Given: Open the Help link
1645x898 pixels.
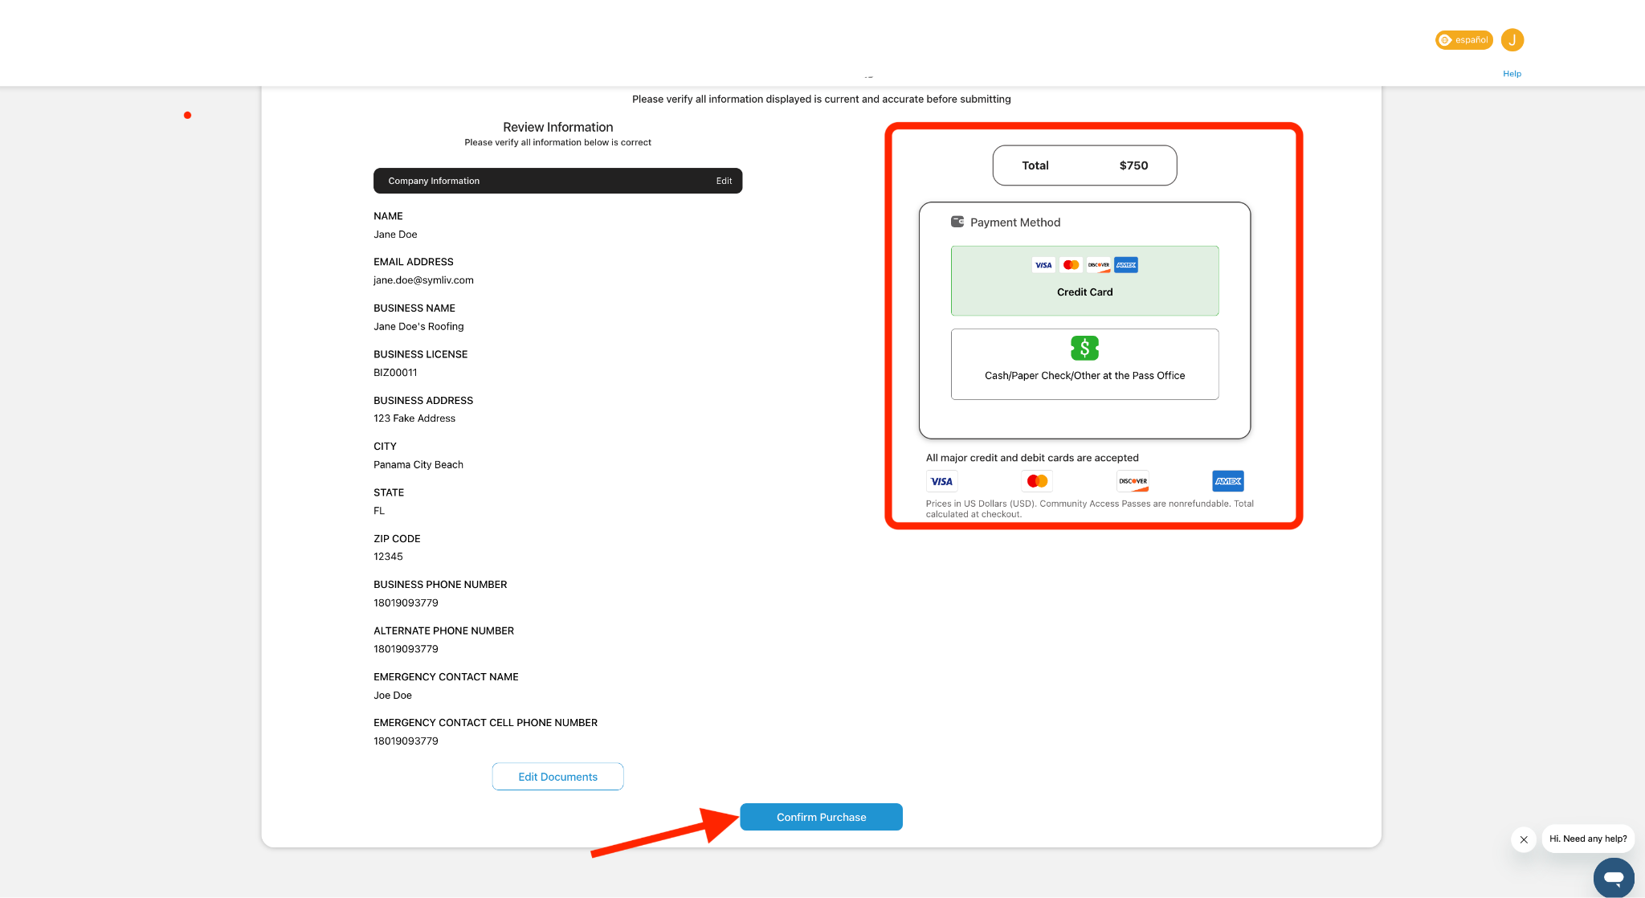Looking at the screenshot, I should (x=1512, y=74).
